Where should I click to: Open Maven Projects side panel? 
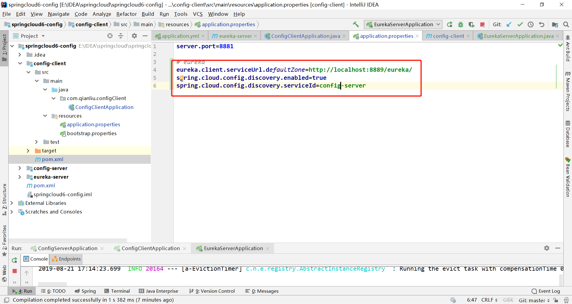pos(568,92)
